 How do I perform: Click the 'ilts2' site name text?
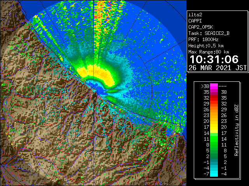pos(195,15)
